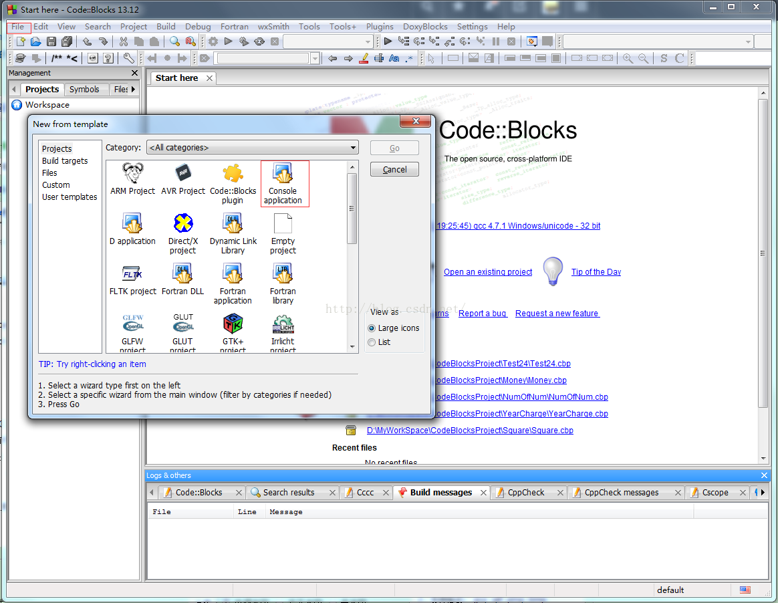The image size is (778, 603).
Task: Click the incremental search input field
Action: [263, 59]
